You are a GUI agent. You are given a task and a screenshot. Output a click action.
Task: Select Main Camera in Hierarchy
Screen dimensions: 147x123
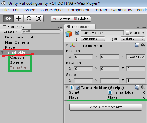tap(17, 42)
